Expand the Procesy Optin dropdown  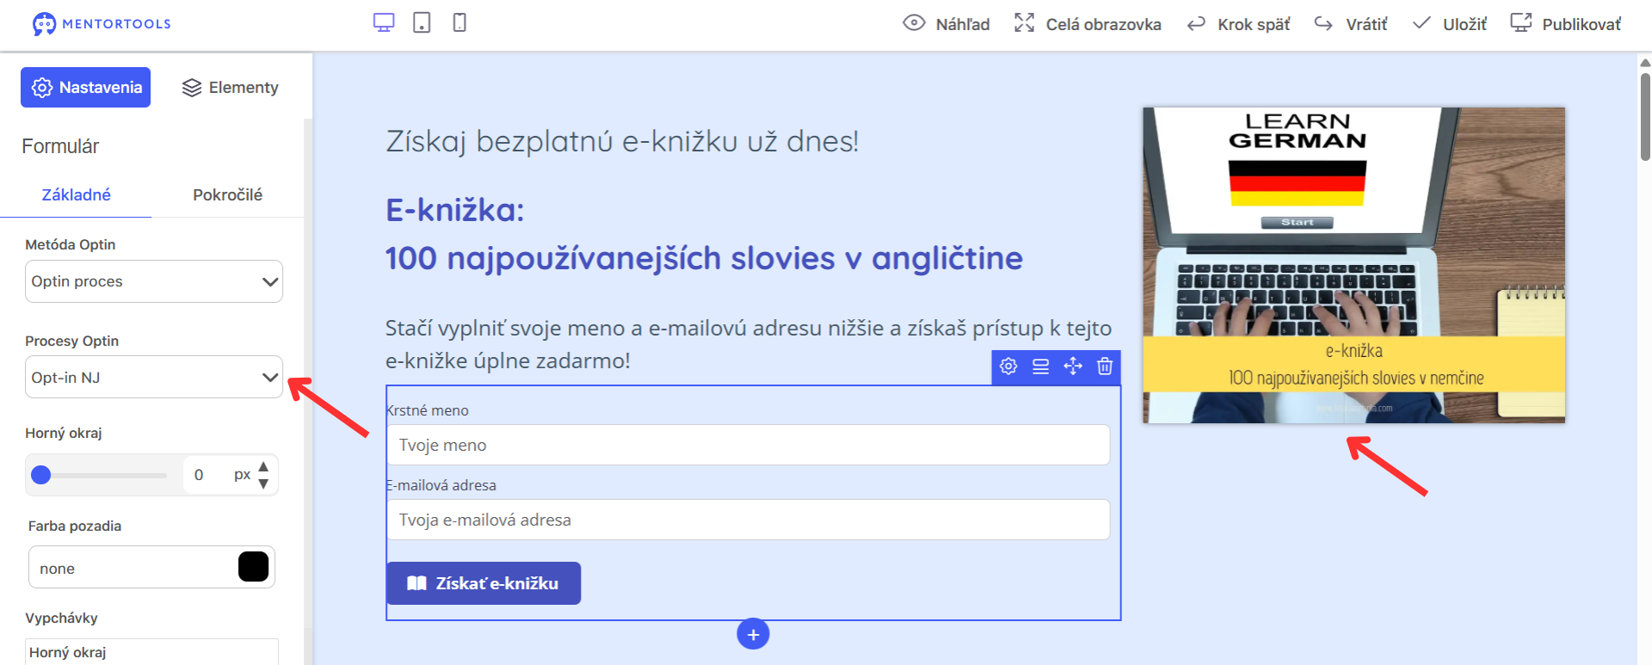coord(154,377)
